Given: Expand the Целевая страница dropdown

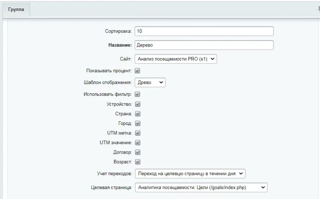Looking at the screenshot, I should [x=201, y=188].
